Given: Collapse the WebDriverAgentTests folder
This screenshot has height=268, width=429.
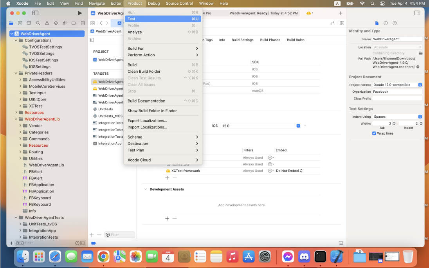Looking at the screenshot, I should 16,218.
